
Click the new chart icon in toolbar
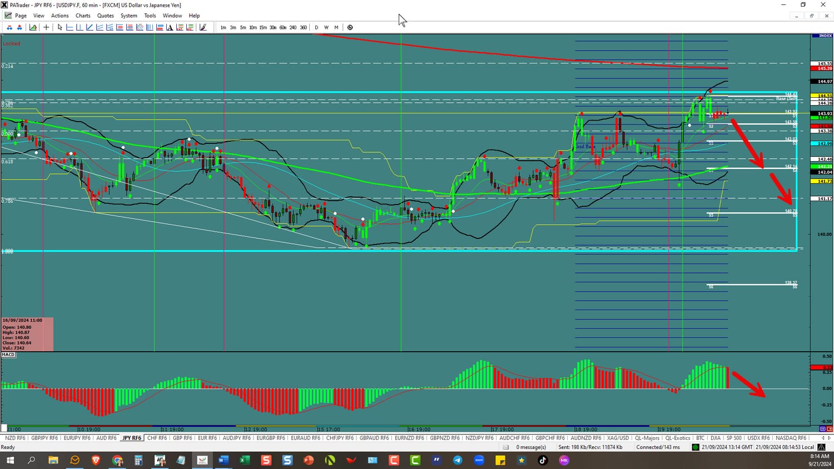33,27
